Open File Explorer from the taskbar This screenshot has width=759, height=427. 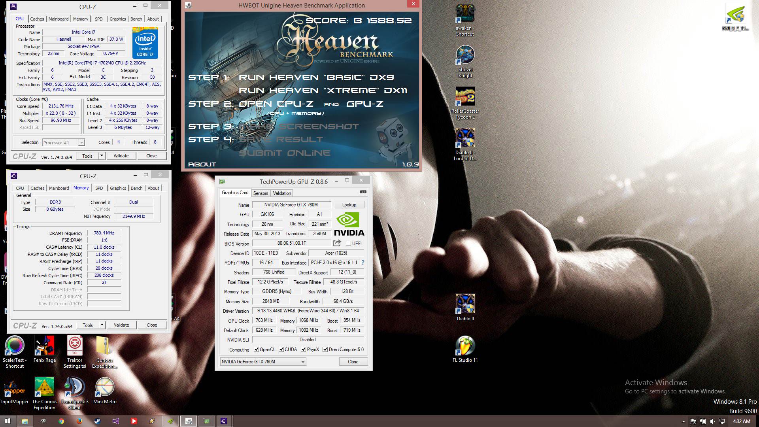(x=25, y=421)
